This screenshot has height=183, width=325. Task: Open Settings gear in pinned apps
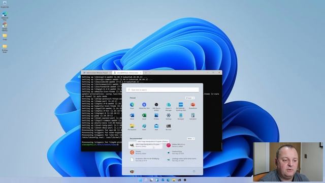click(x=169, y=116)
